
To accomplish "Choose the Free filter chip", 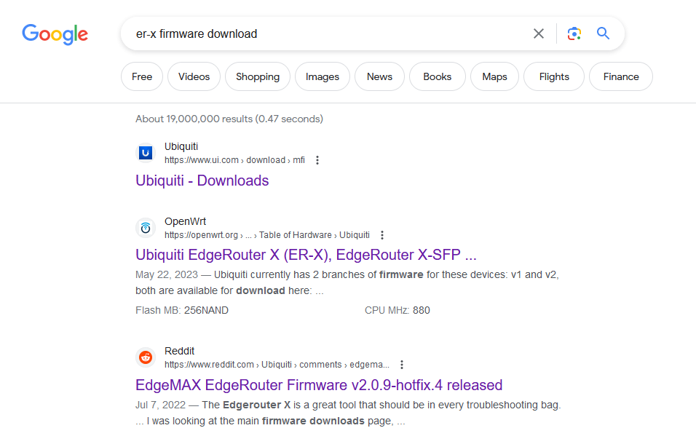I will (x=142, y=76).
